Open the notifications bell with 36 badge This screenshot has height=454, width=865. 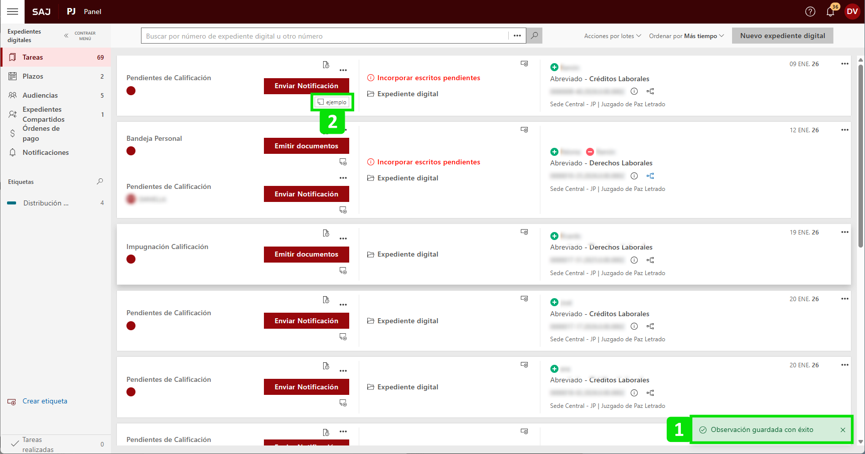[830, 12]
